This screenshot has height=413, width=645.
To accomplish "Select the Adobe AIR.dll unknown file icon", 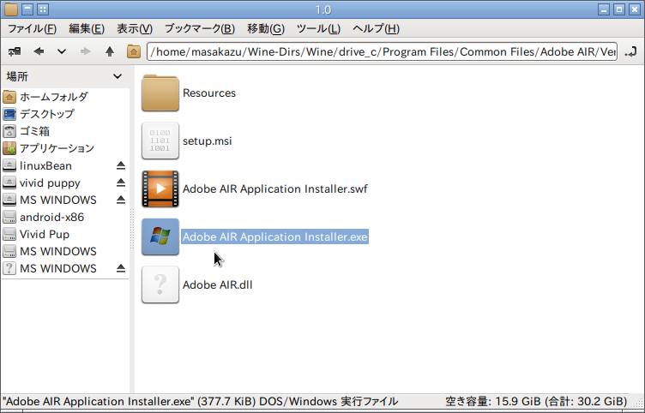I will click(160, 284).
